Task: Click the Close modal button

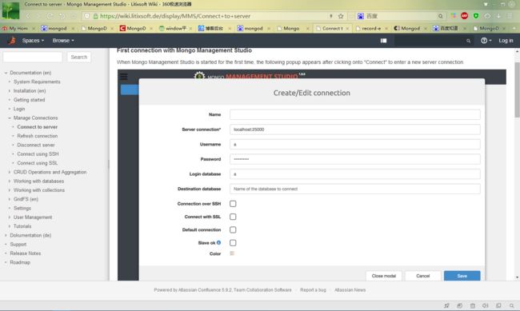Action: (x=384, y=276)
